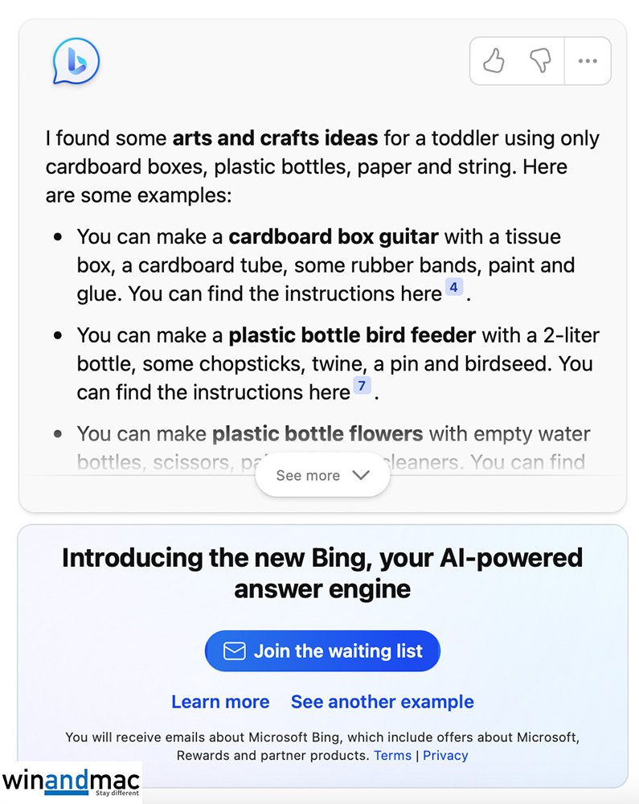Open the Privacy link
Screen dimensions: 639x804
[445, 756]
